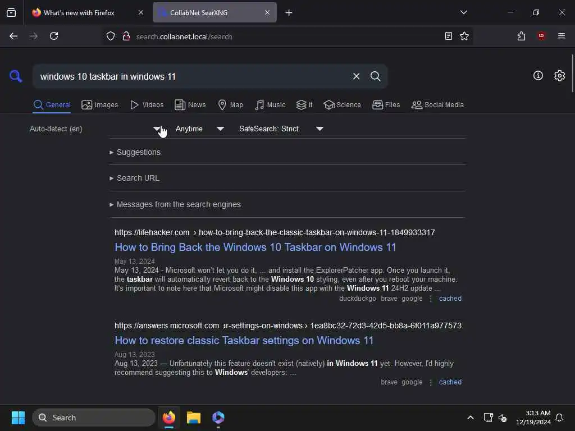This screenshot has width=575, height=431.
Task: Open SearXNG preferences gear icon
Action: 559,76
